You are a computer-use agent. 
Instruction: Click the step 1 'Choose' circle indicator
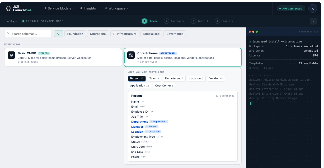(x=145, y=21)
